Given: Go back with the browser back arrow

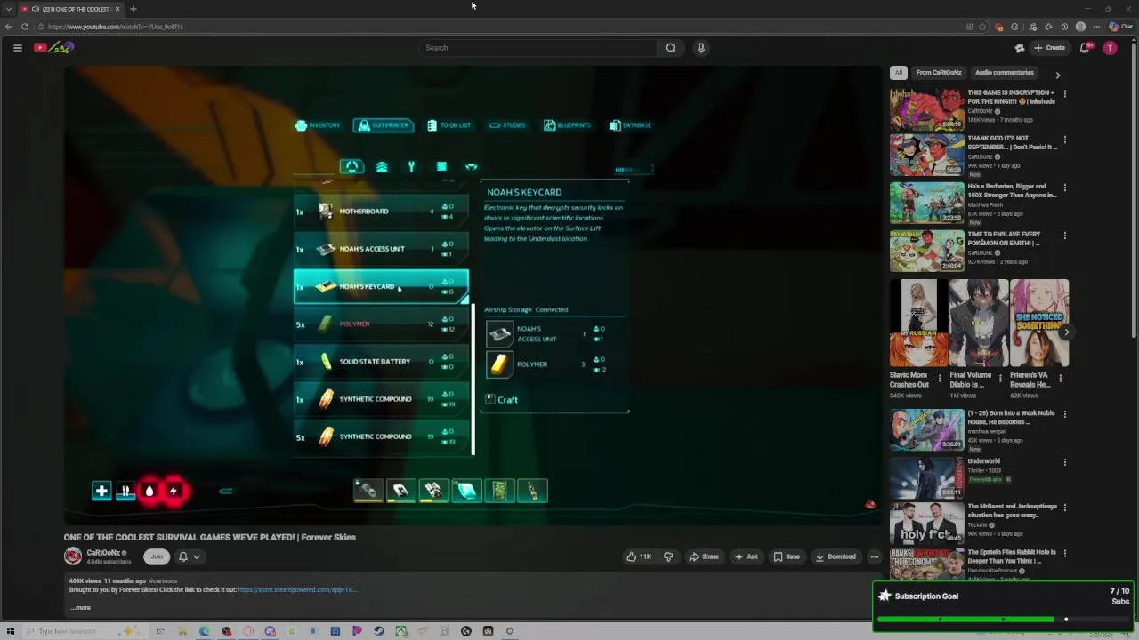Looking at the screenshot, I should 8,27.
